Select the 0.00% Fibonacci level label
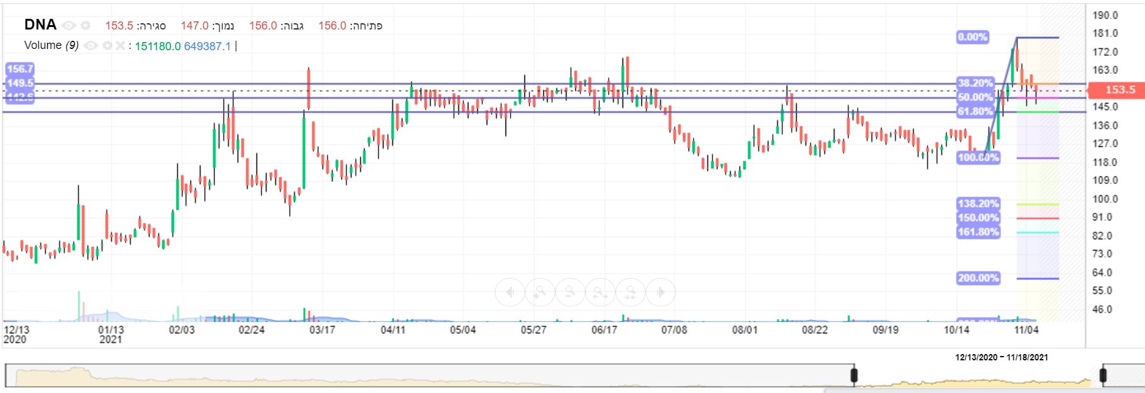 972,37
